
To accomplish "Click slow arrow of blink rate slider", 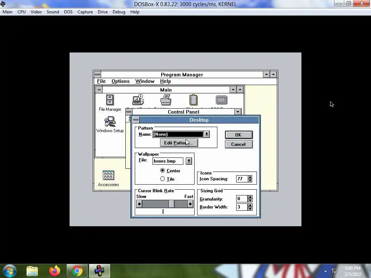I will 139,204.
